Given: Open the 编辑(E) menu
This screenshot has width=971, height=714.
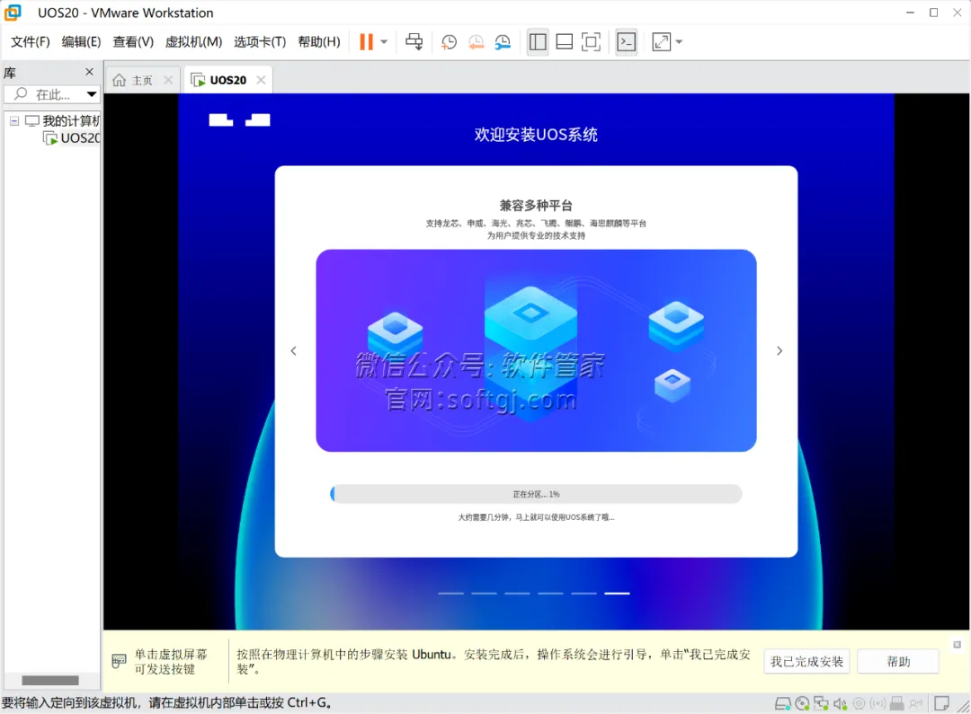Looking at the screenshot, I should click(x=81, y=42).
